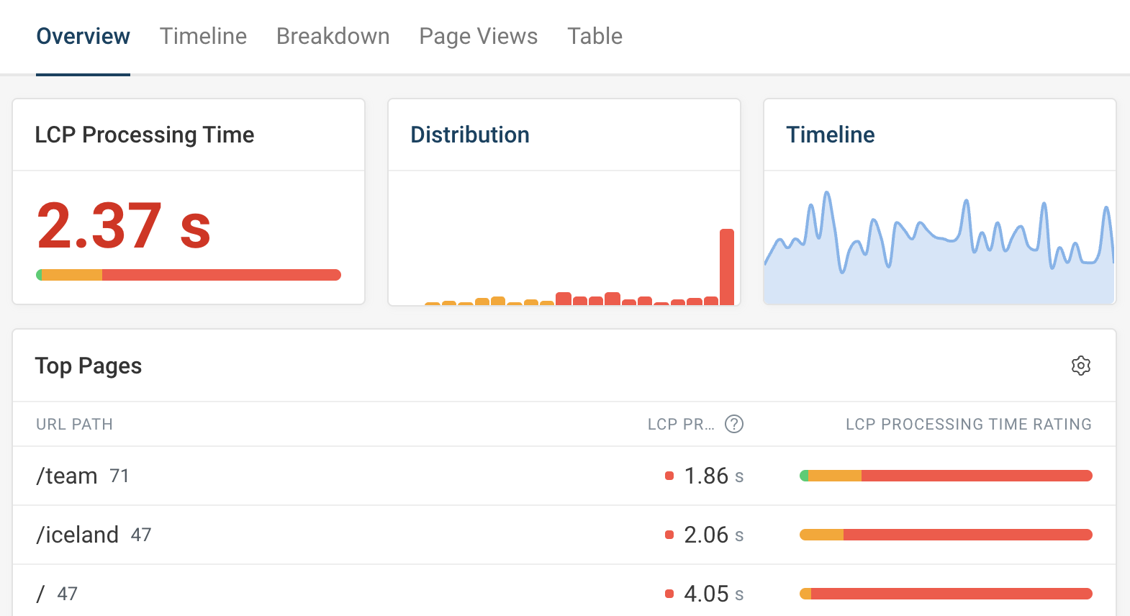
Task: Open the Breakdown tab
Action: coord(333,36)
